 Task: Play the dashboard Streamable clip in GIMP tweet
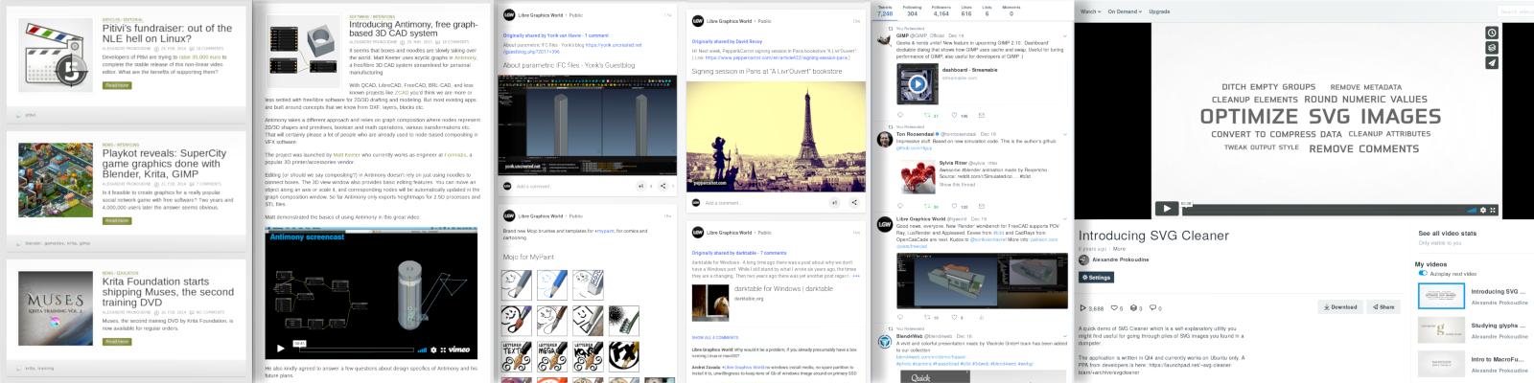[x=918, y=84]
